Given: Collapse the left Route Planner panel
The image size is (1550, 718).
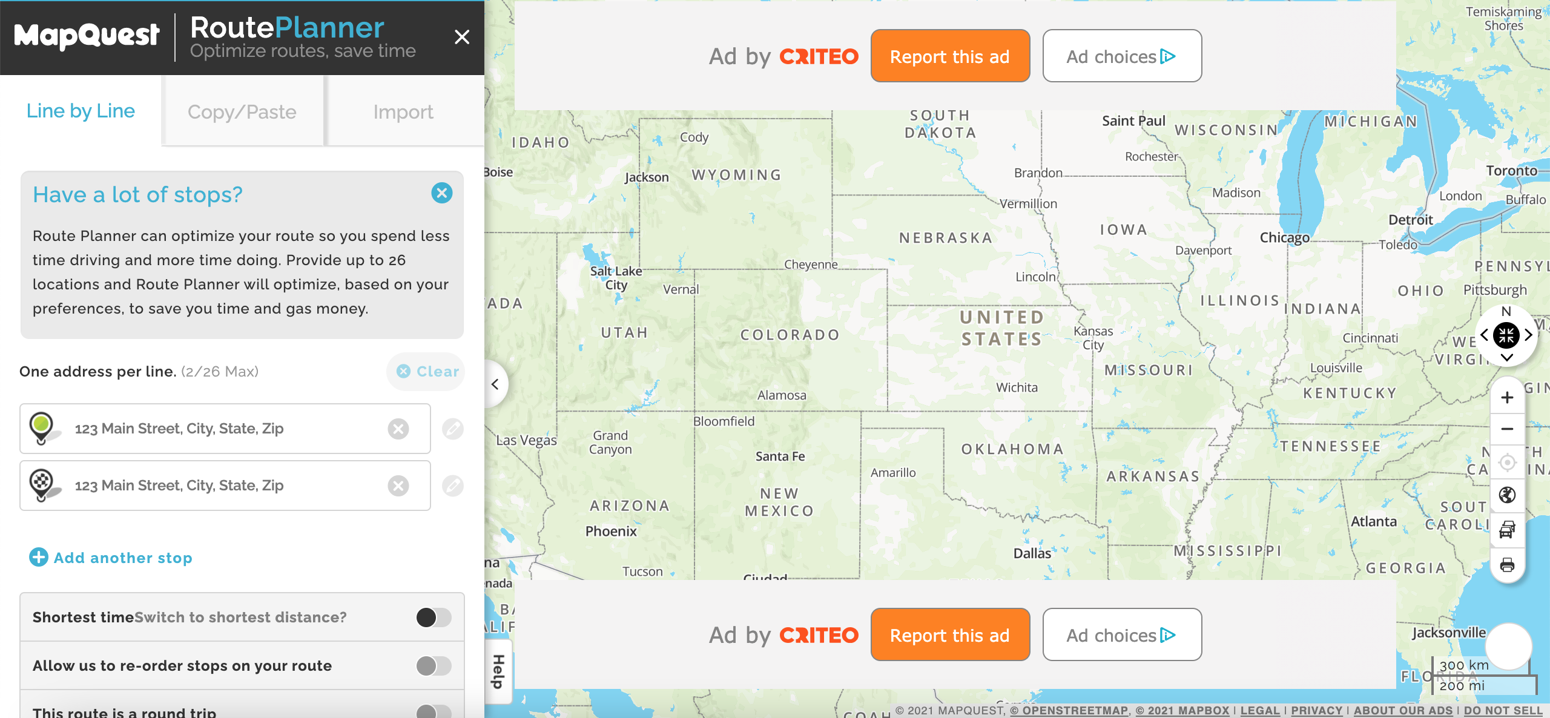Looking at the screenshot, I should tap(494, 384).
